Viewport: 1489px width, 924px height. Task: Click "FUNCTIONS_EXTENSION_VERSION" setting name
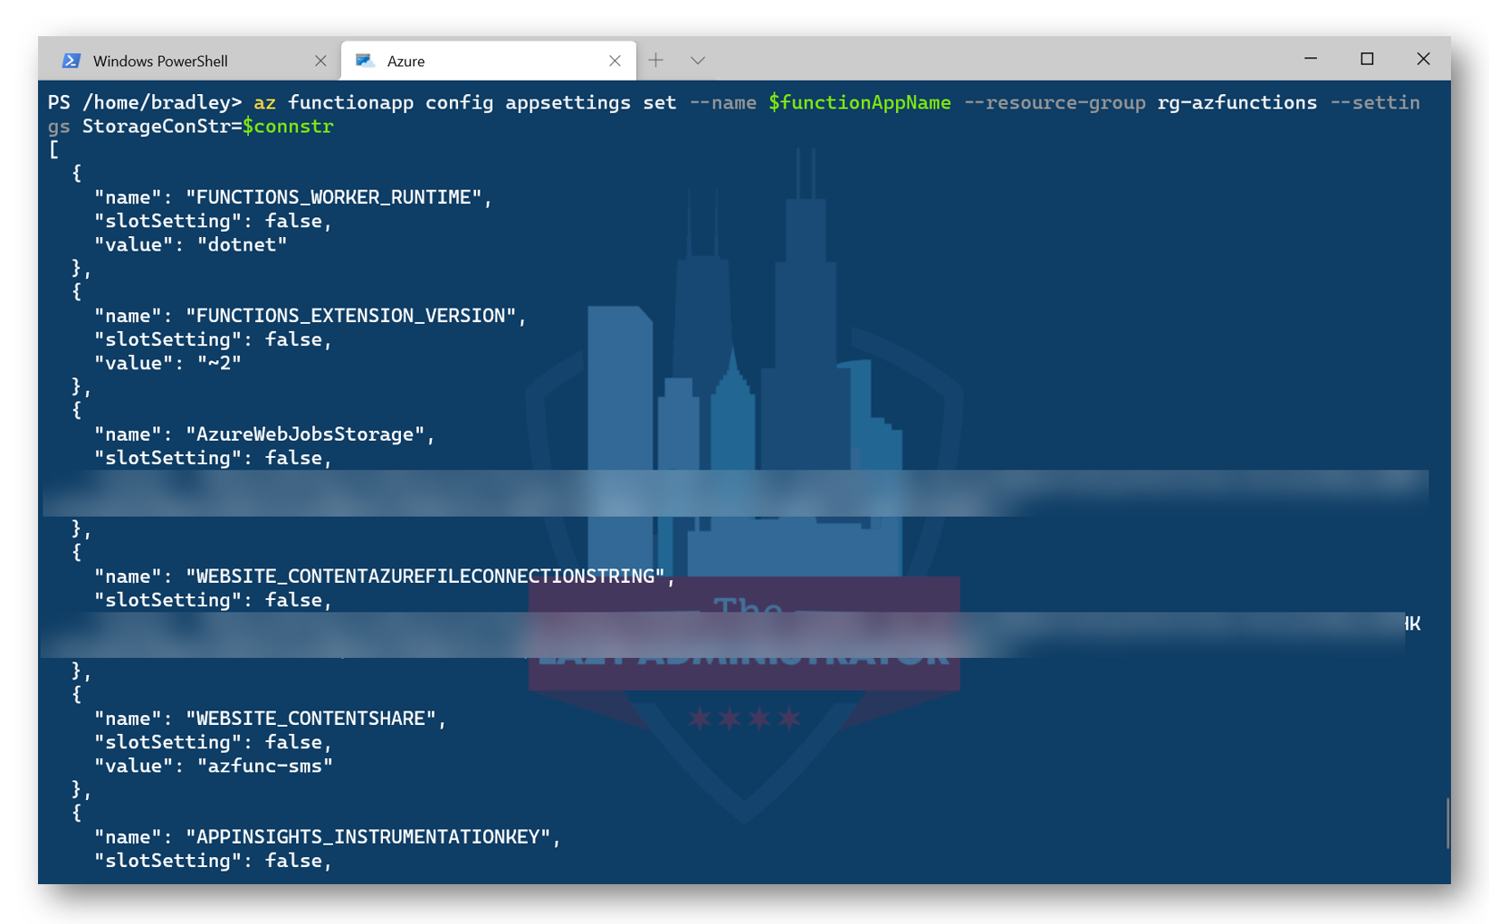tap(351, 316)
